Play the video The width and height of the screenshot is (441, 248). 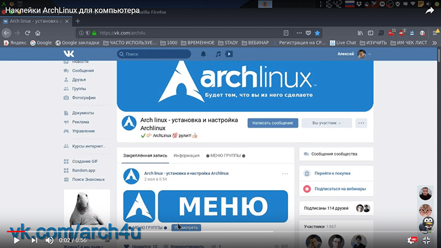point(17,240)
